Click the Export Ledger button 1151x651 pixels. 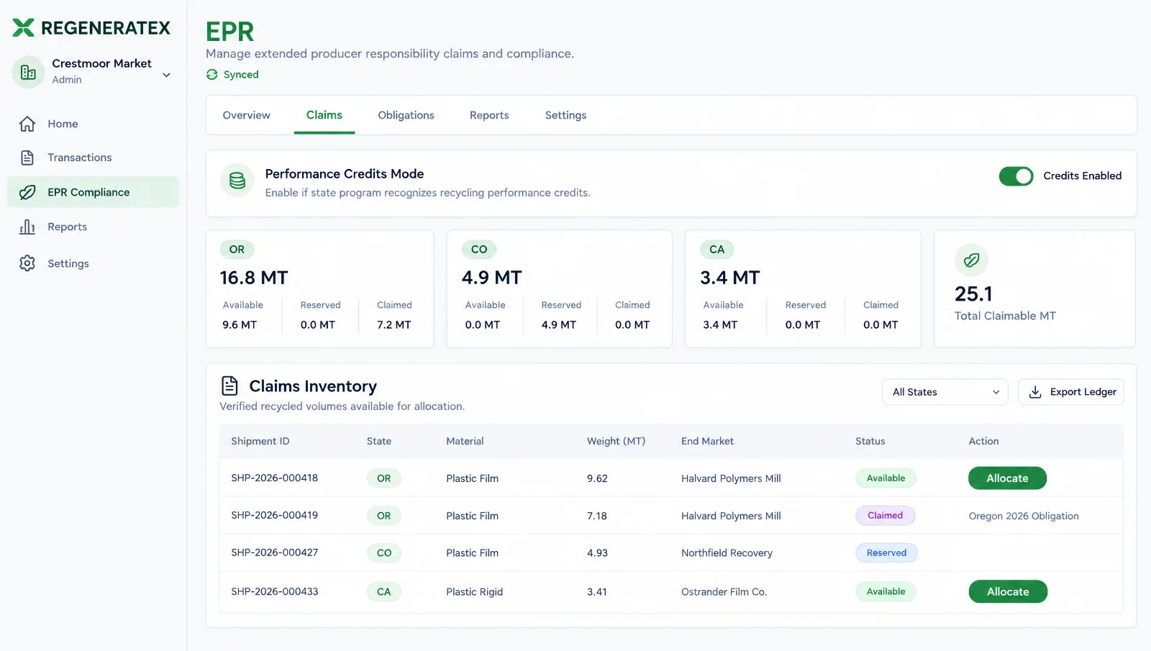click(x=1071, y=392)
